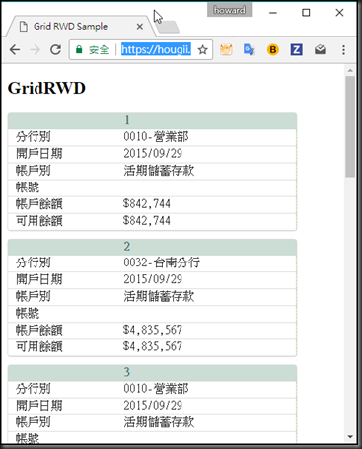Click the $4,835,567 帳戶餘額 value in card 2
The width and height of the screenshot is (362, 449).
point(153,330)
